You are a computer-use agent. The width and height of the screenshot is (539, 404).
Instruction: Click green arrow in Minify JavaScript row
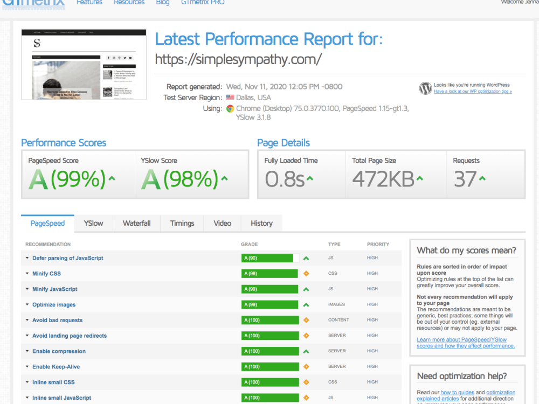[306, 289]
